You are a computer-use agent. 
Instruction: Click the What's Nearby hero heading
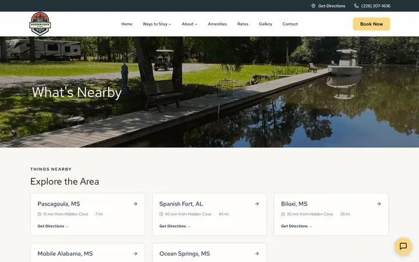point(77,92)
